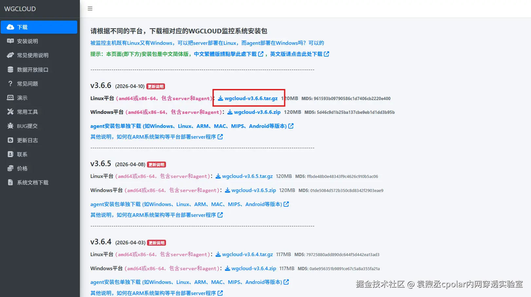The width and height of the screenshot is (531, 297).
Task: Click download icon before wgcloud-v3.6.4.zip
Action: pos(228,269)
